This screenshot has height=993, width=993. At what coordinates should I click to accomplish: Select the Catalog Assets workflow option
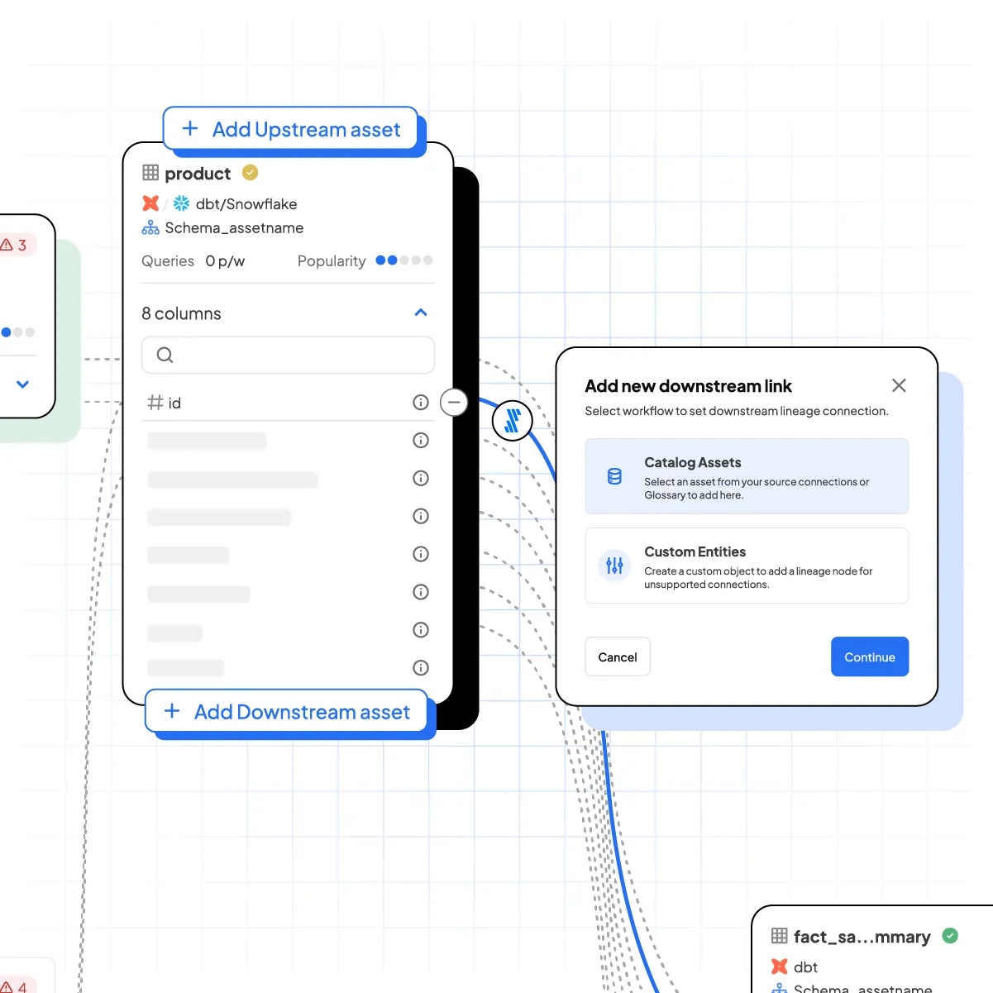click(747, 476)
